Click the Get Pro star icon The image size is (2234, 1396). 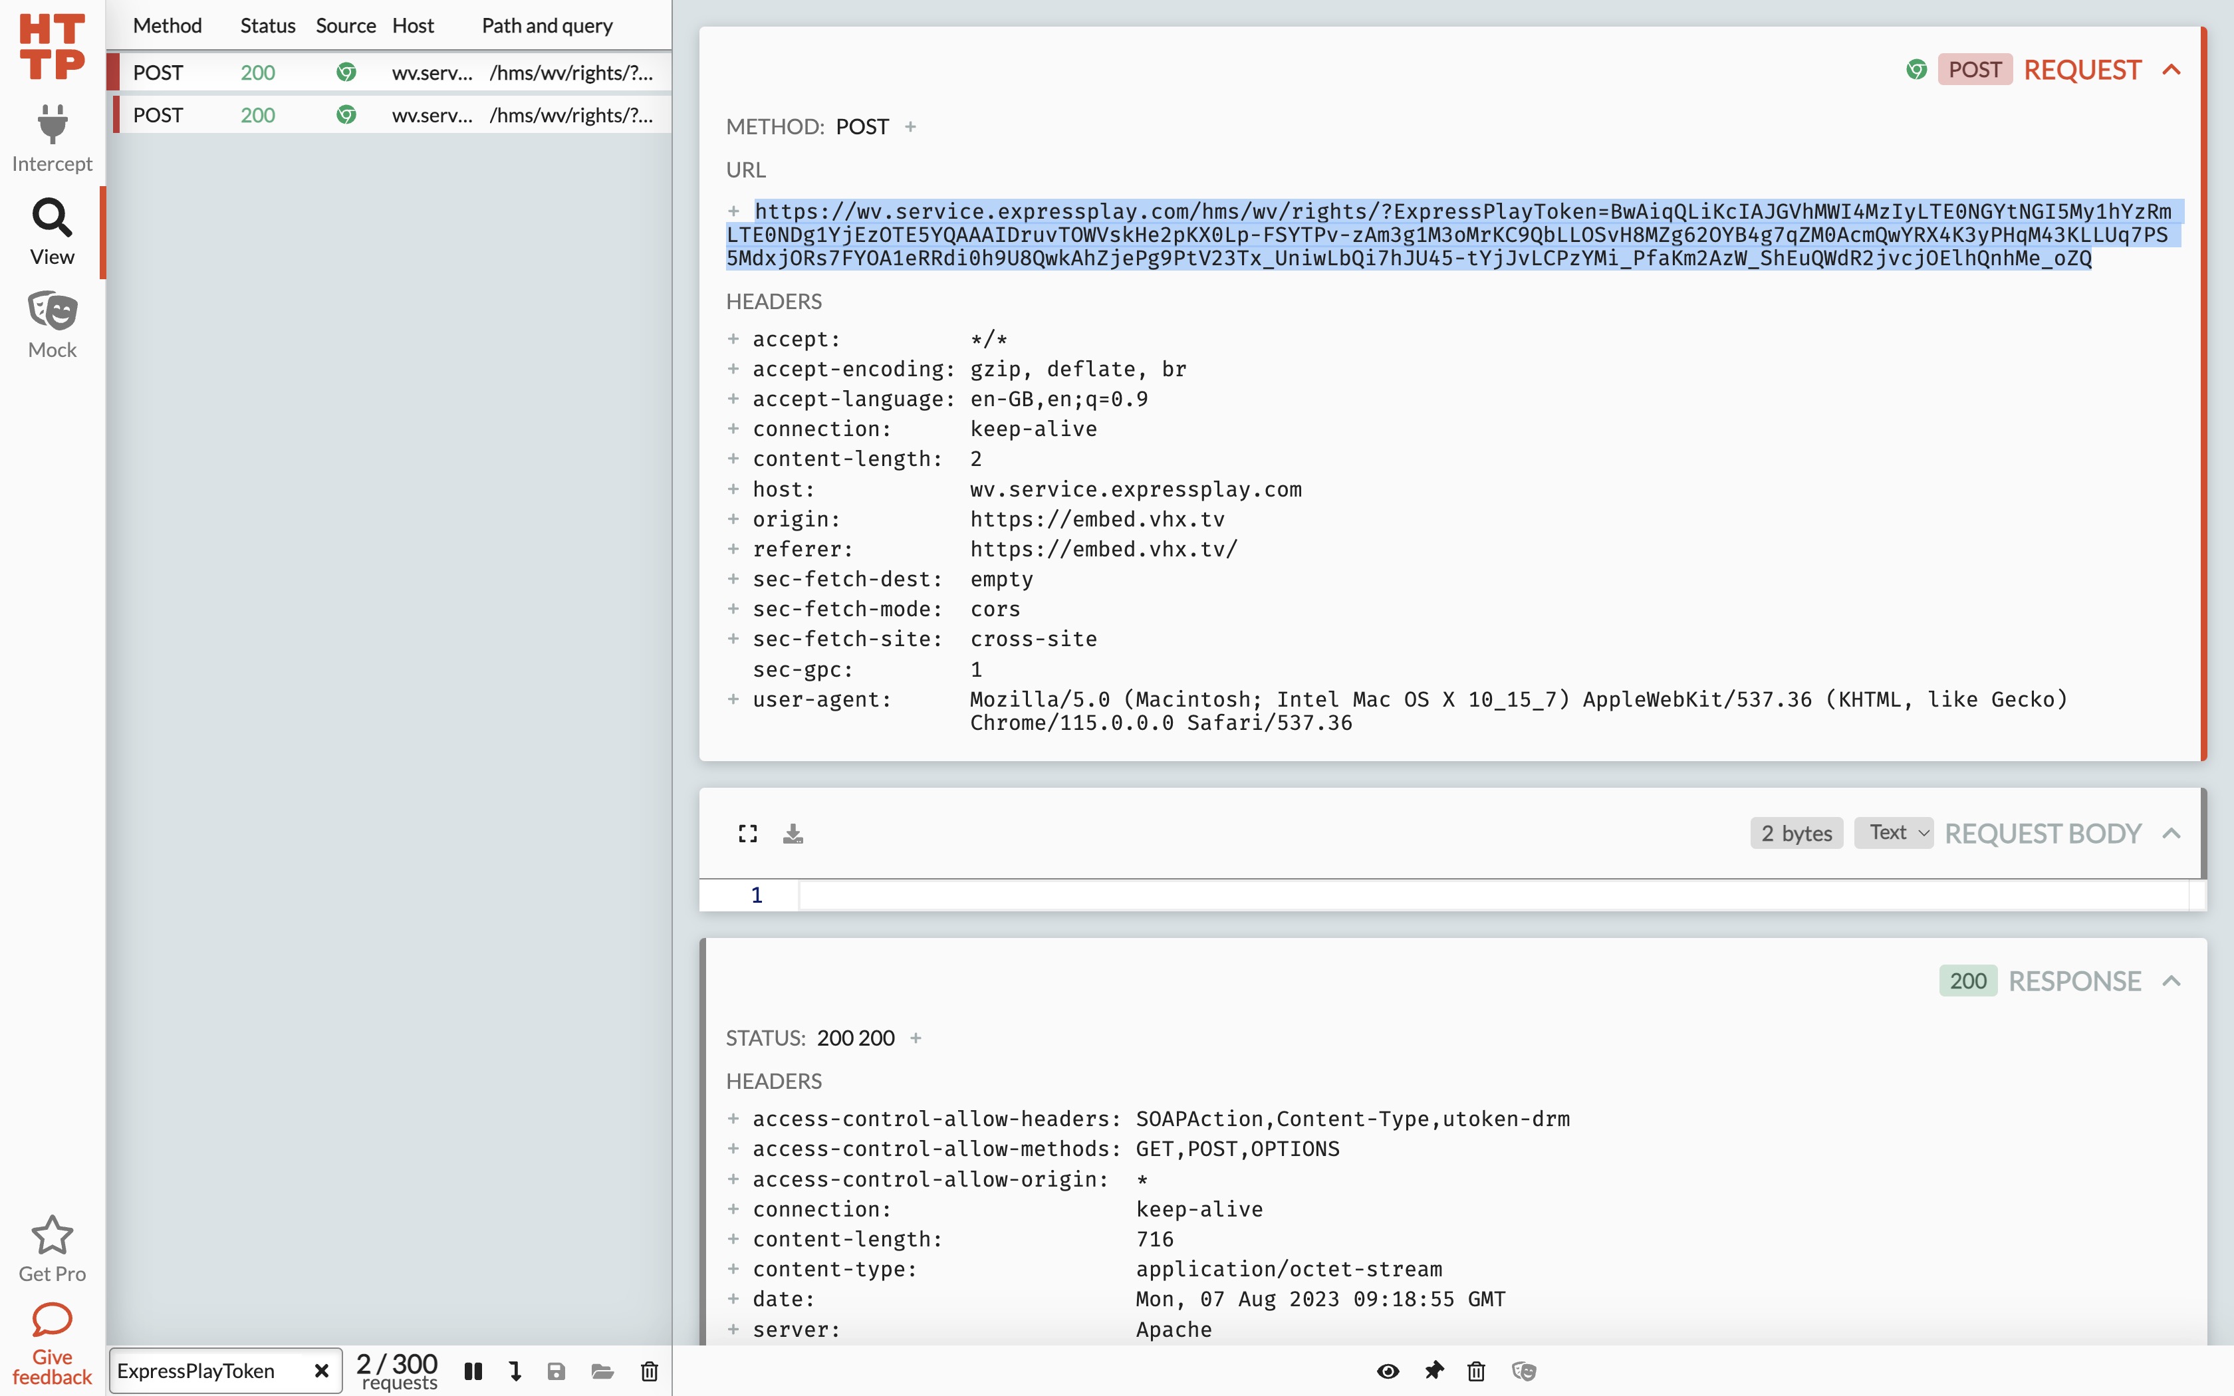tap(52, 1235)
